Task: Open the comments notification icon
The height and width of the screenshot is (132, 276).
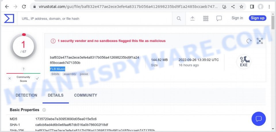Action: [219, 19]
